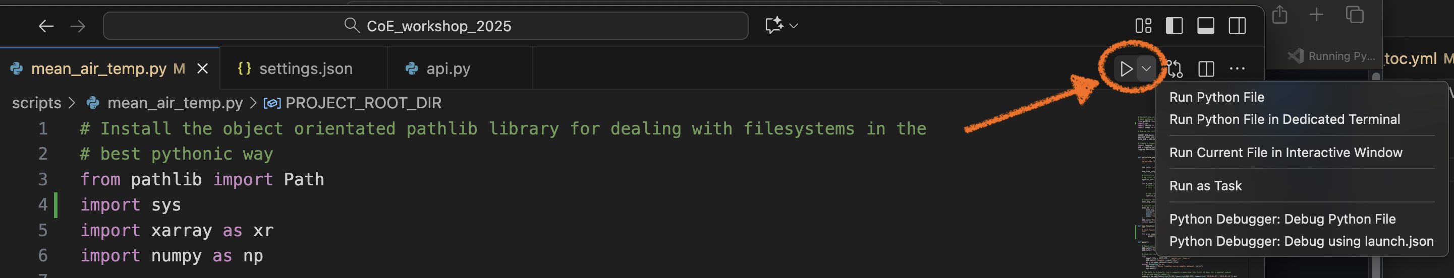Image resolution: width=1454 pixels, height=278 pixels.
Task: Click the Open Changes compare icon
Action: [x=1175, y=69]
